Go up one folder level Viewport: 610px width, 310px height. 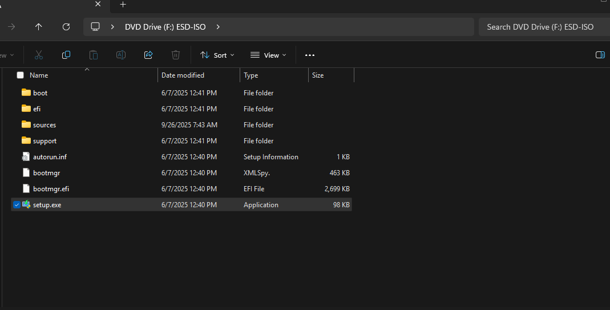pyautogui.click(x=39, y=27)
